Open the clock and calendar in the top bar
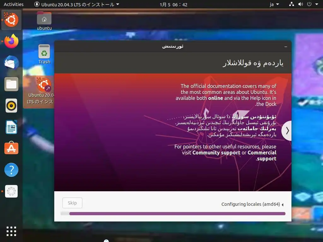 click(x=173, y=4)
